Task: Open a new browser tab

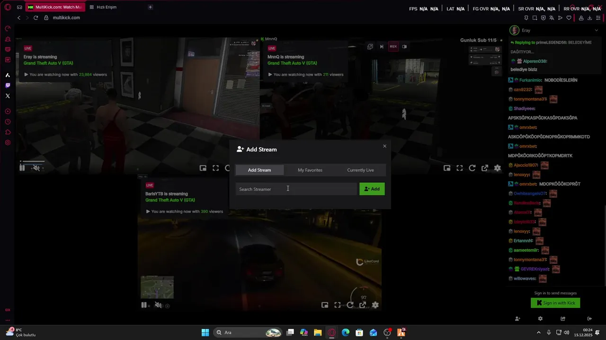Action: point(150,7)
